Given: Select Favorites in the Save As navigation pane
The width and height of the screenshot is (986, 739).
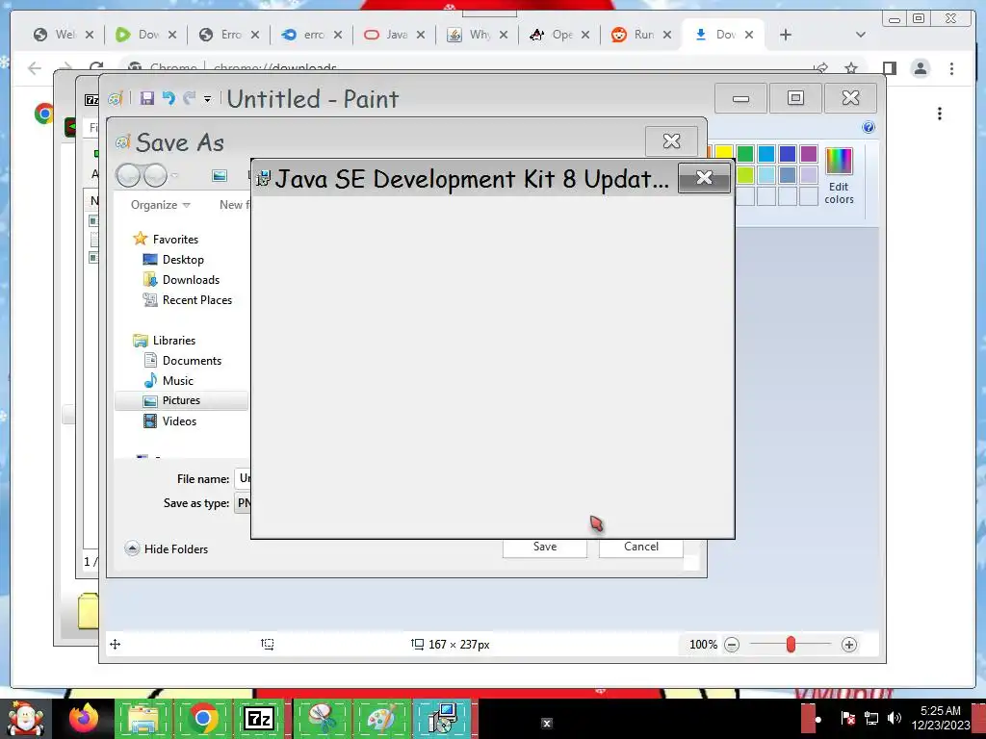Looking at the screenshot, I should click(166, 240).
